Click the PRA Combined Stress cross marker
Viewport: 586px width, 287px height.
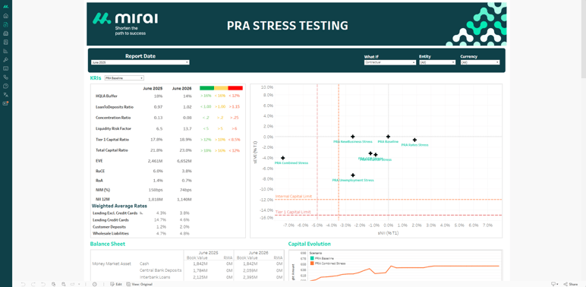pyautogui.click(x=283, y=158)
